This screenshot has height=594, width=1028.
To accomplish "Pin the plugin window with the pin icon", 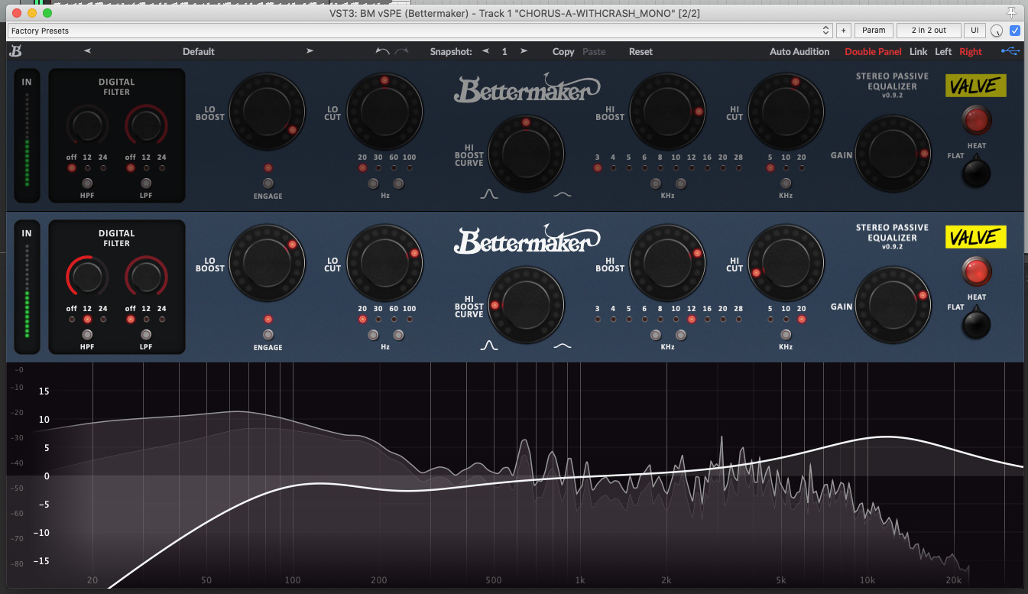I will pyautogui.click(x=1013, y=14).
